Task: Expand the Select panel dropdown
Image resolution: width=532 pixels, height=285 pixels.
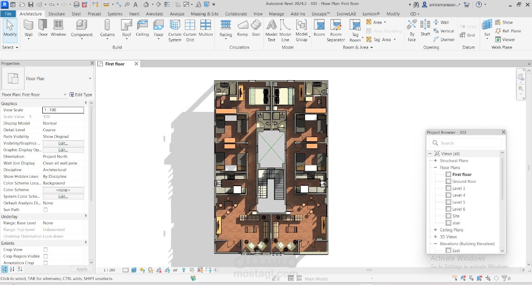Action: point(10,47)
